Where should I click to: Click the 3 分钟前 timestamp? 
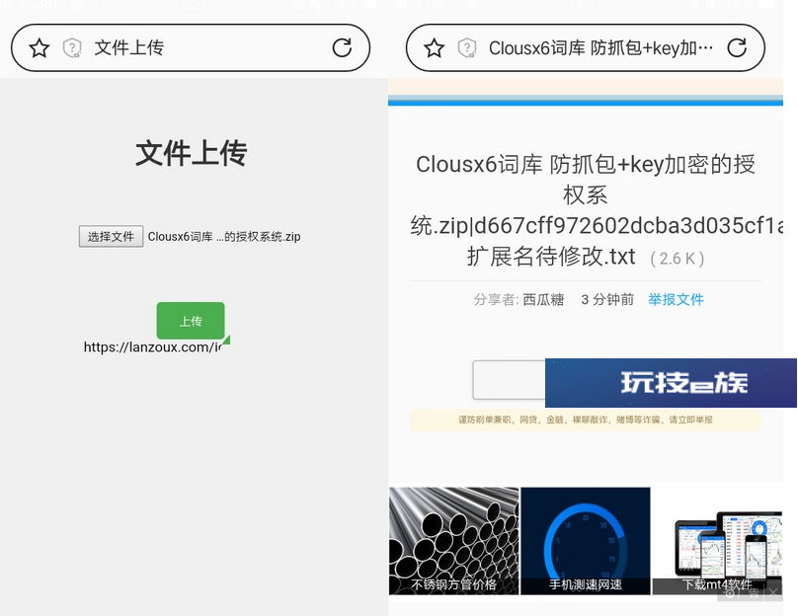(607, 299)
